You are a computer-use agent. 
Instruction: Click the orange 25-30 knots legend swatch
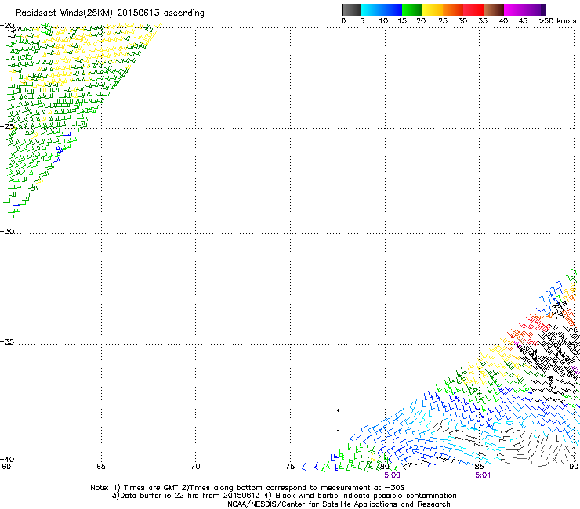[453, 9]
